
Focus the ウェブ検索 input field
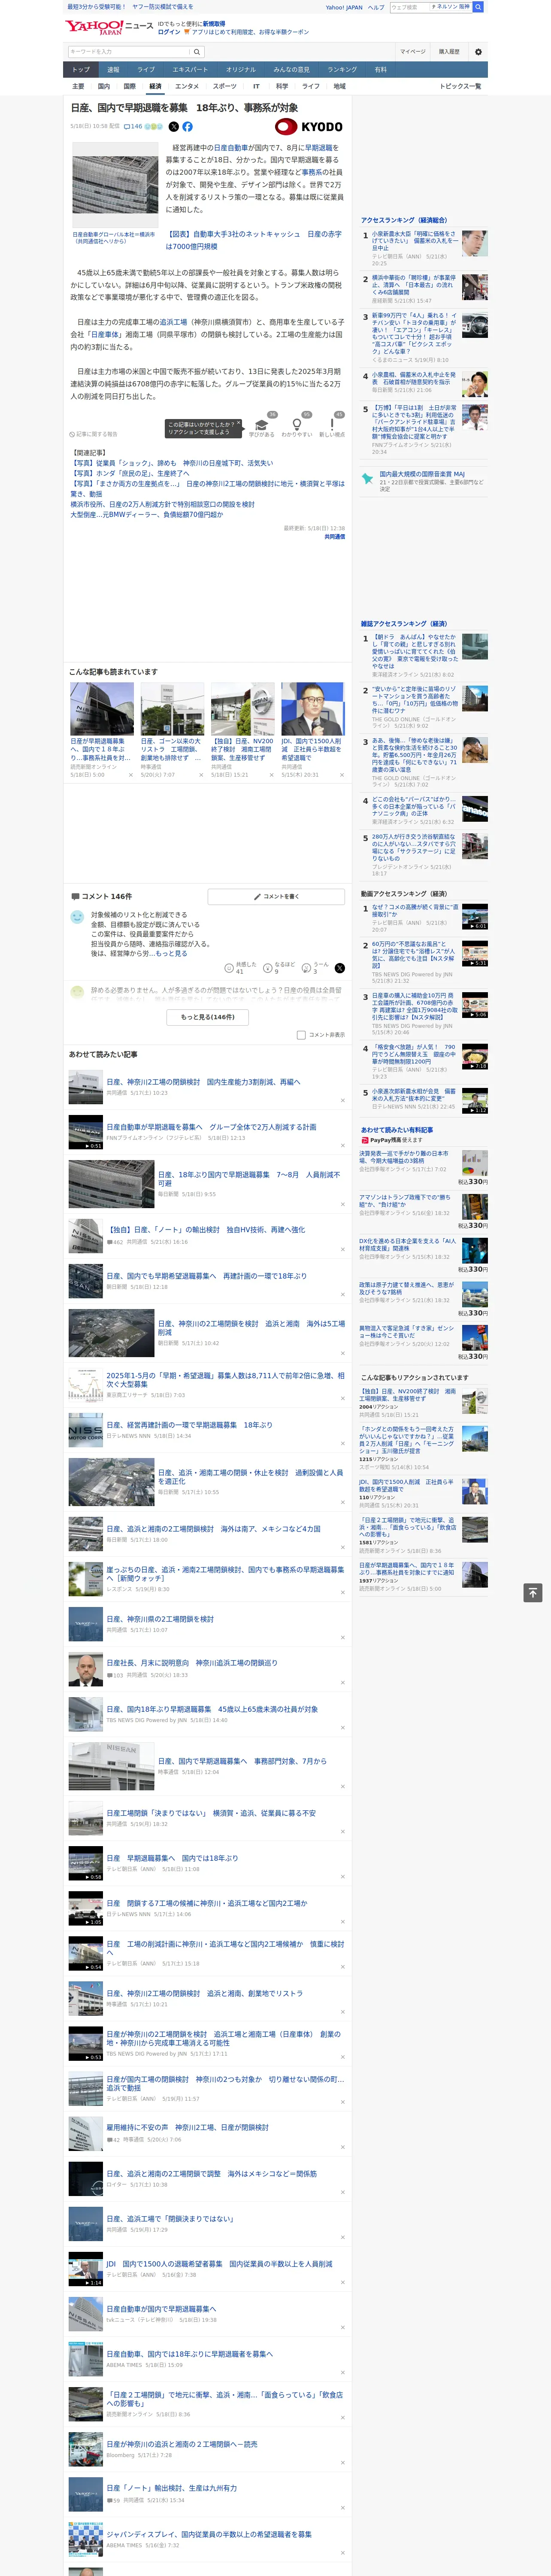(409, 7)
